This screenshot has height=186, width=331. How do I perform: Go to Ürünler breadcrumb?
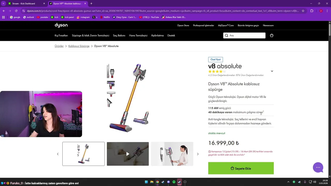[59, 46]
